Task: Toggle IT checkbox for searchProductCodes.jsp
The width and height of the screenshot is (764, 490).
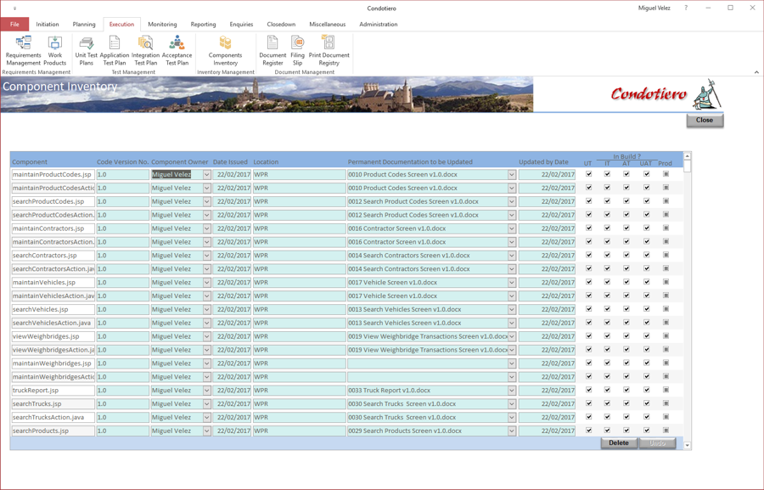Action: 607,201
